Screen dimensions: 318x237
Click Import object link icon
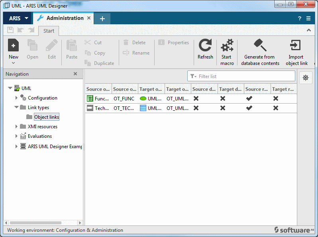[295, 45]
